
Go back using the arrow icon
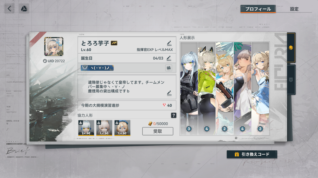[9, 8]
